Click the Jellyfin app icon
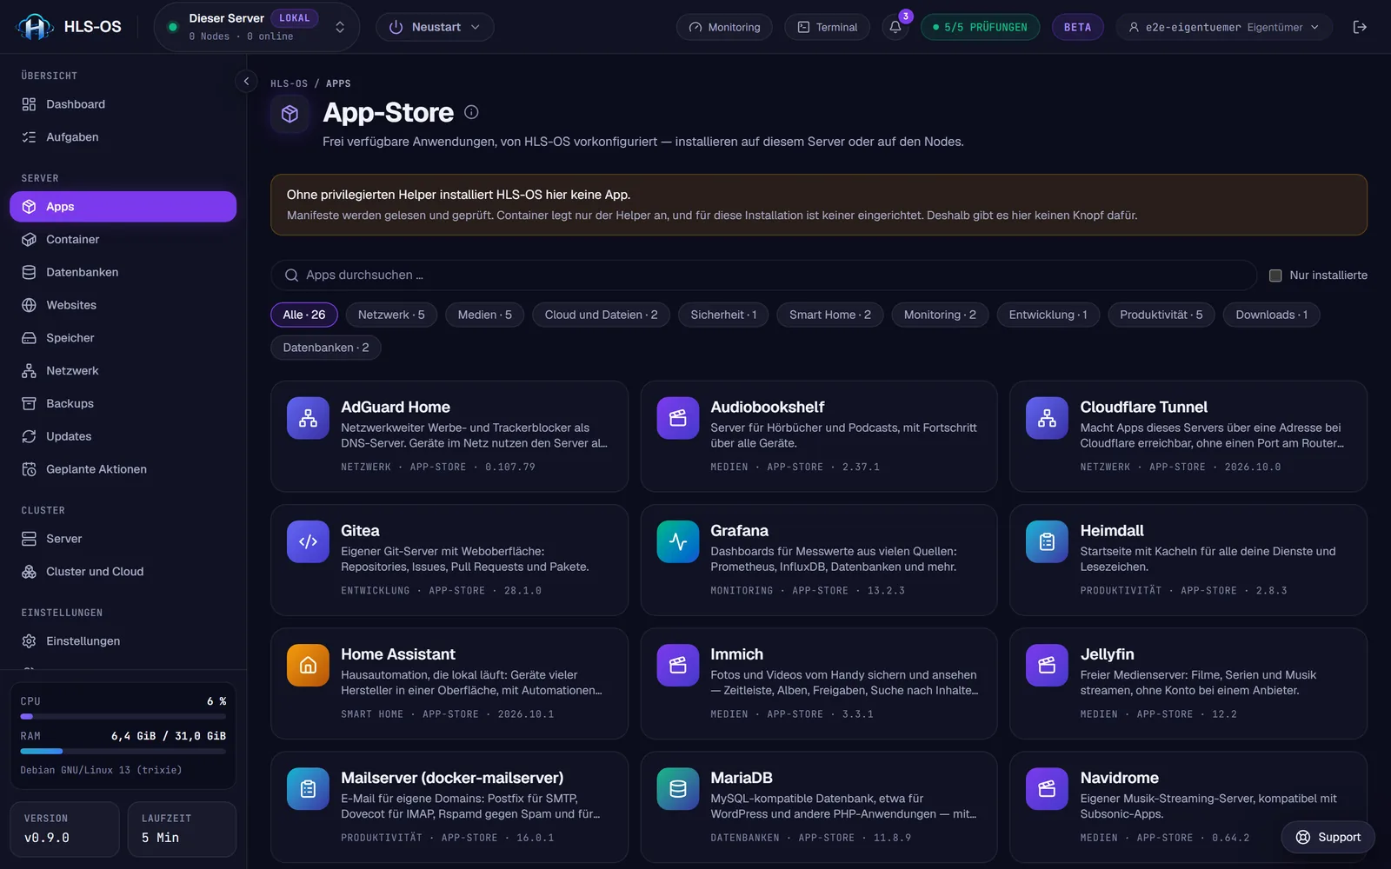Image resolution: width=1391 pixels, height=869 pixels. coord(1047,665)
